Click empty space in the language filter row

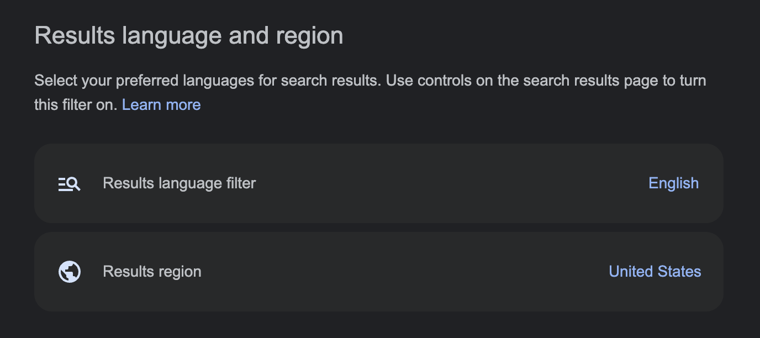(x=442, y=183)
